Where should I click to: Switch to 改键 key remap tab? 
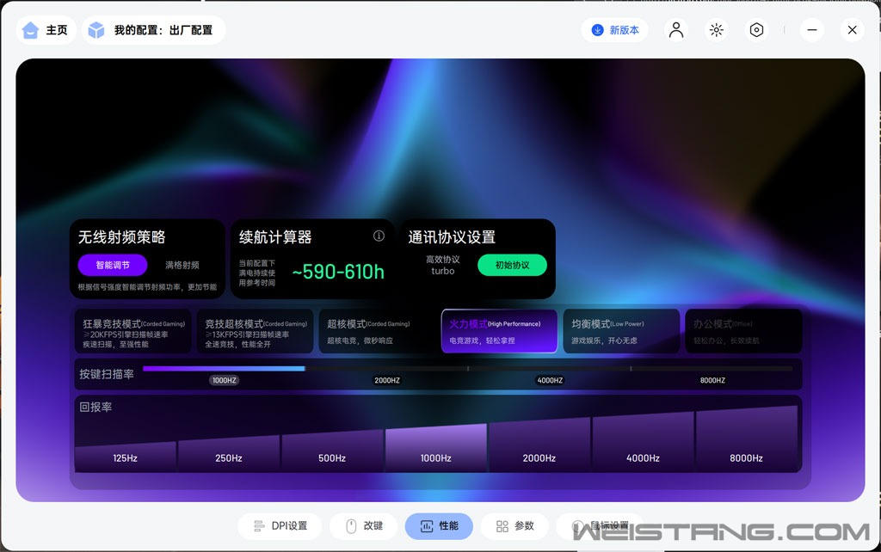pyautogui.click(x=364, y=526)
